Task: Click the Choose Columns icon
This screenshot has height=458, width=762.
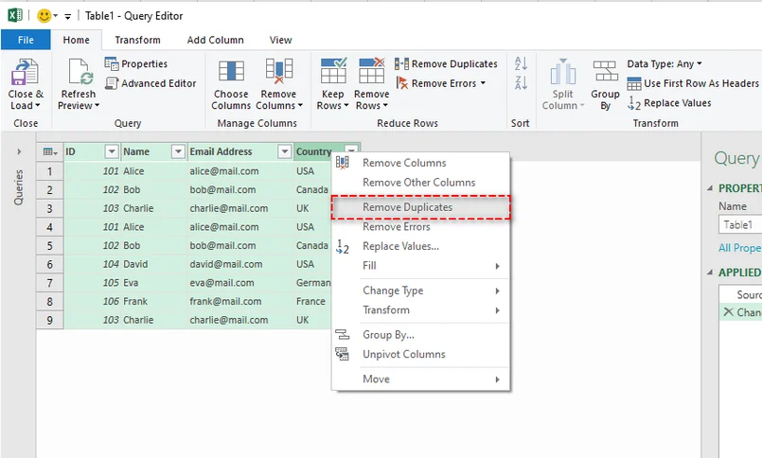Action: point(231,71)
